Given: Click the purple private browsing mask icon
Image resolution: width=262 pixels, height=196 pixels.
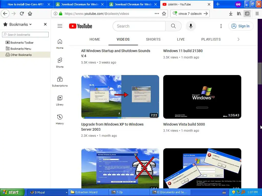Looking at the screenshot, I should [x=238, y=4].
